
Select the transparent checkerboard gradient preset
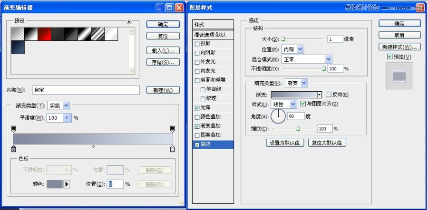pos(111,34)
